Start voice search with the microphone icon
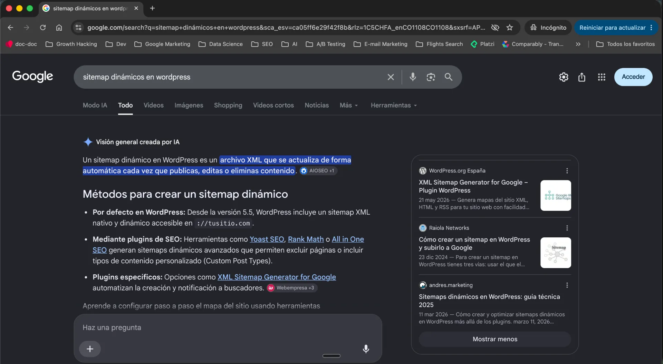This screenshot has width=663, height=364. [413, 77]
